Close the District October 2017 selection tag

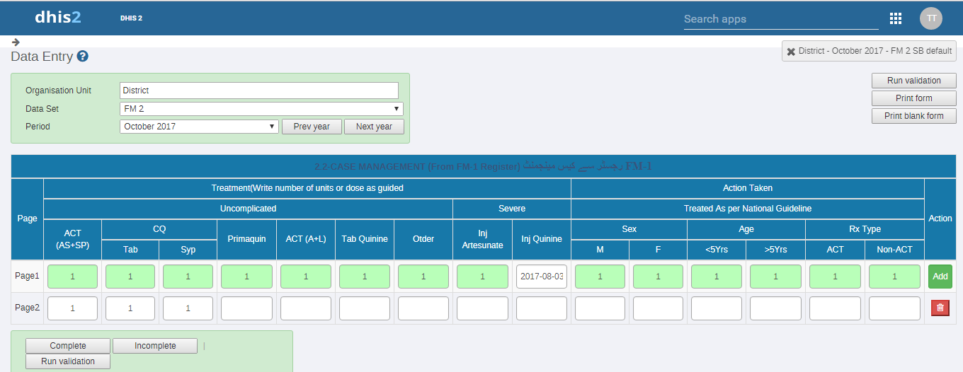pos(791,52)
